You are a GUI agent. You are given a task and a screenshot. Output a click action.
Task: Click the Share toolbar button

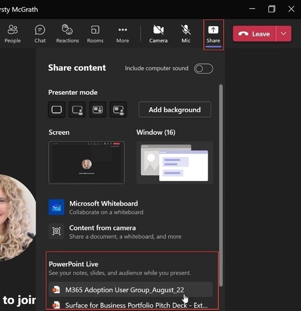click(x=213, y=34)
